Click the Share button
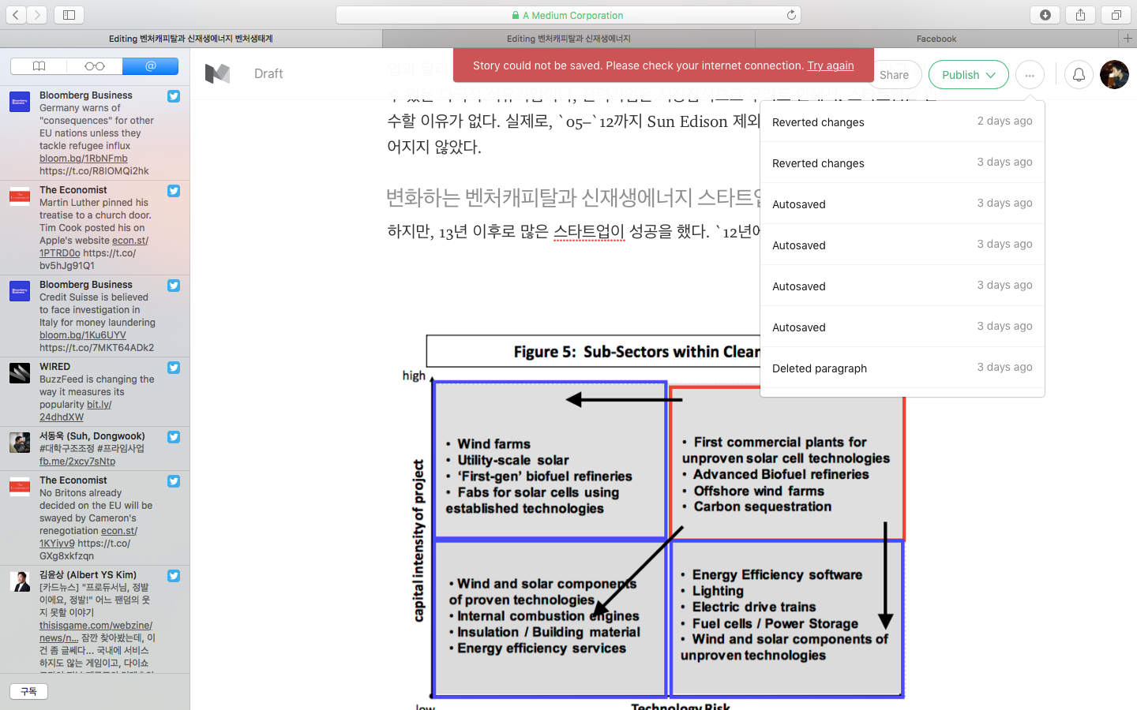This screenshot has height=710, width=1137. pos(895,75)
